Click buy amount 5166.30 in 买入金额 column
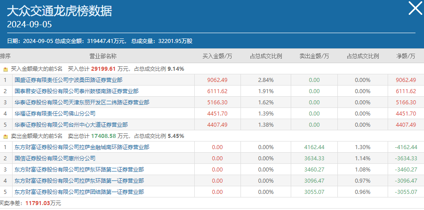Viewport: 424px width, 210px height. [218, 102]
